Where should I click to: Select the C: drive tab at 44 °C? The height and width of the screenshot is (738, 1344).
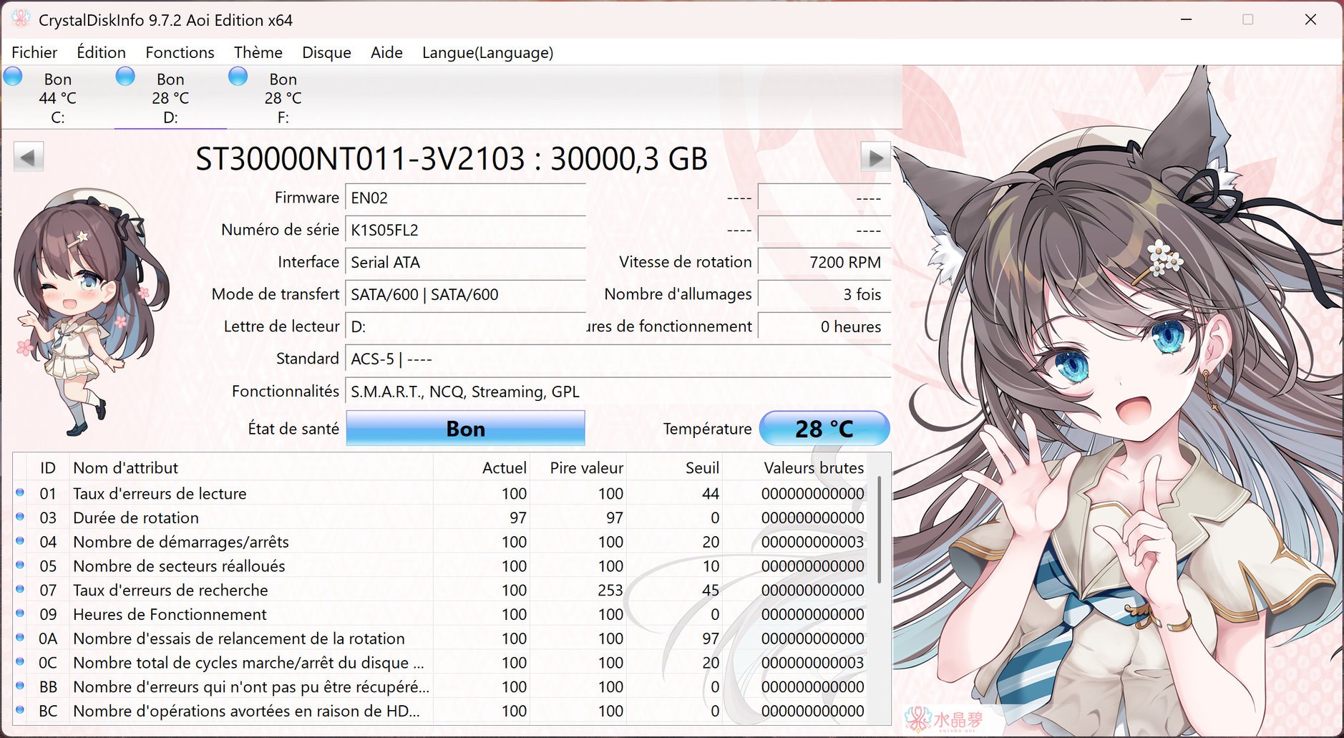[x=57, y=97]
